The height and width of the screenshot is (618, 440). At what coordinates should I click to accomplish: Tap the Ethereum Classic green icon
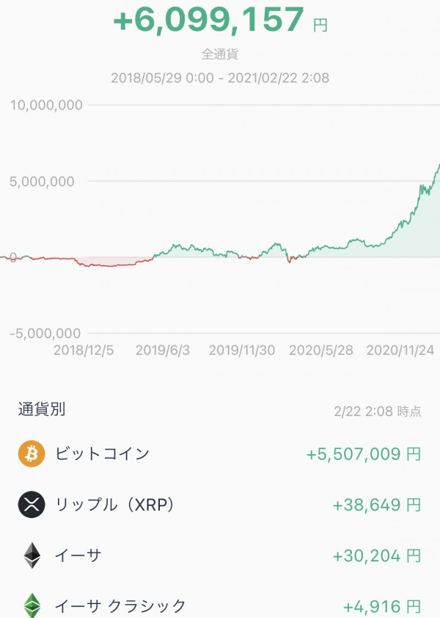32,606
